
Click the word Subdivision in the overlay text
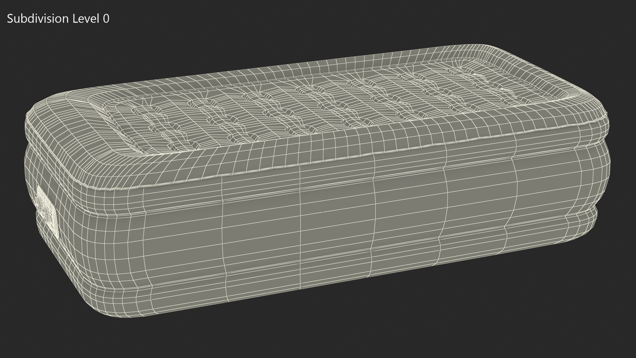coord(37,19)
